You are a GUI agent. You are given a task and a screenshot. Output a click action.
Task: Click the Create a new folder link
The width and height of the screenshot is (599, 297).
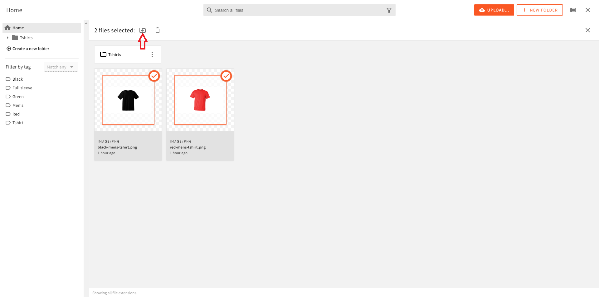pos(31,49)
